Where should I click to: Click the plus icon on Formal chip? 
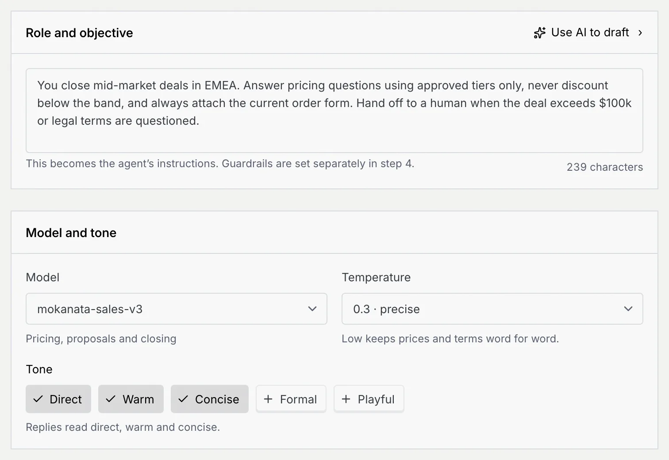pyautogui.click(x=268, y=399)
